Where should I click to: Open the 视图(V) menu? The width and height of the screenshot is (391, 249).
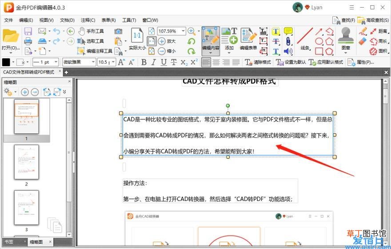tap(46, 20)
